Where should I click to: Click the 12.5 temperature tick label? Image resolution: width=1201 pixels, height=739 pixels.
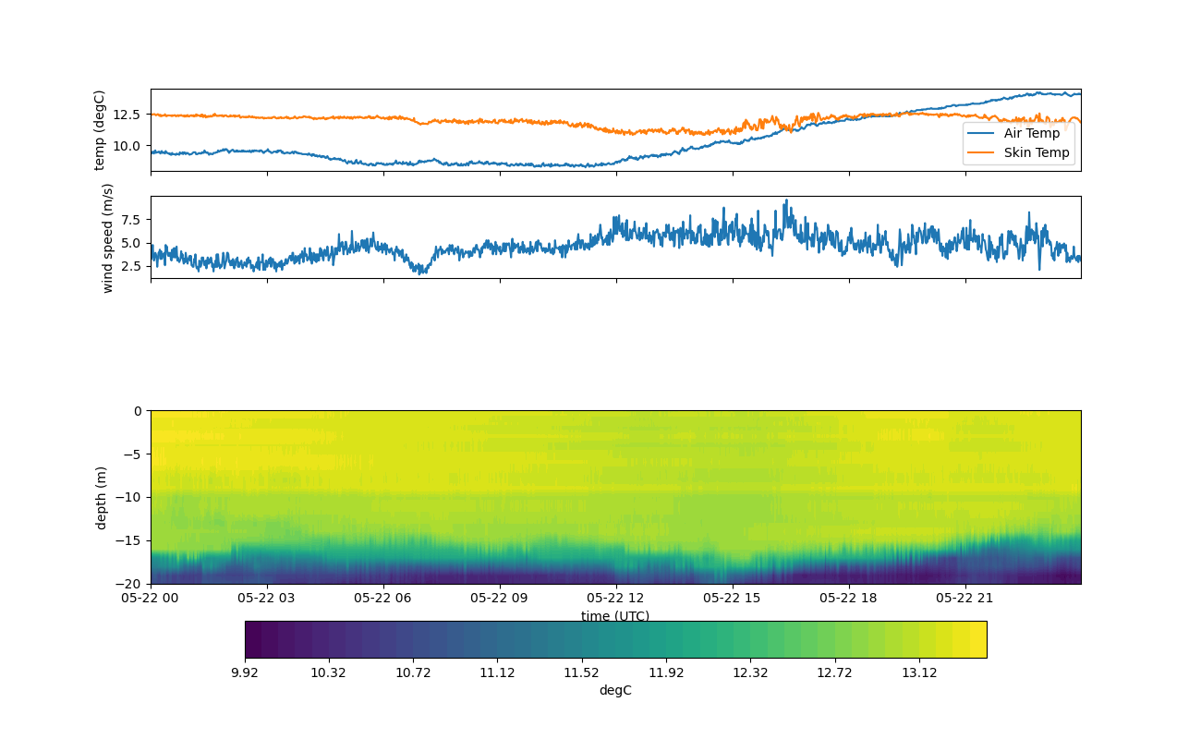(127, 115)
